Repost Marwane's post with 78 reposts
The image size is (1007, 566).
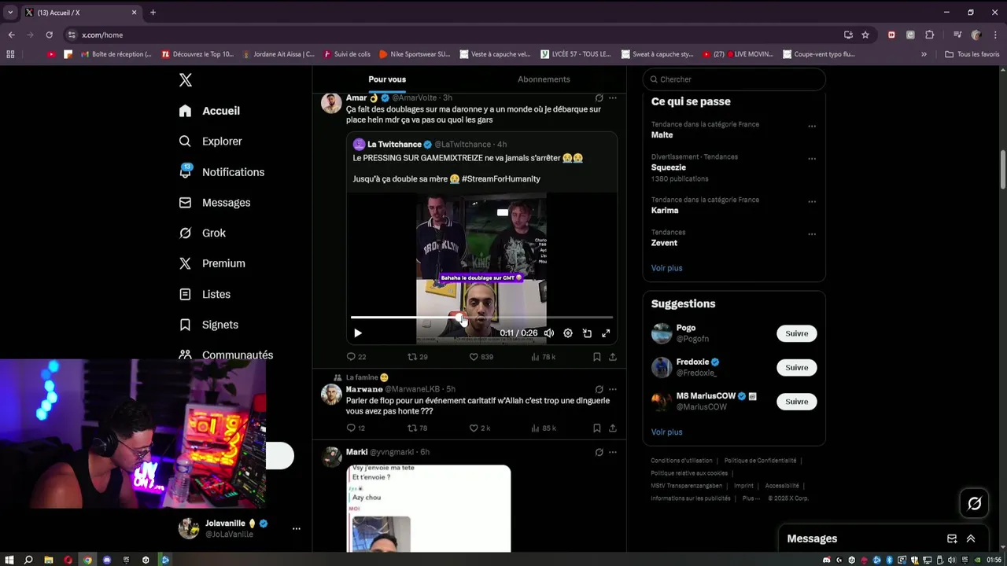pyautogui.click(x=417, y=428)
